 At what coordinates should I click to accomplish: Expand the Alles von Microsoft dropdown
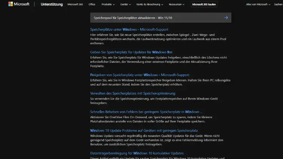(258, 4)
